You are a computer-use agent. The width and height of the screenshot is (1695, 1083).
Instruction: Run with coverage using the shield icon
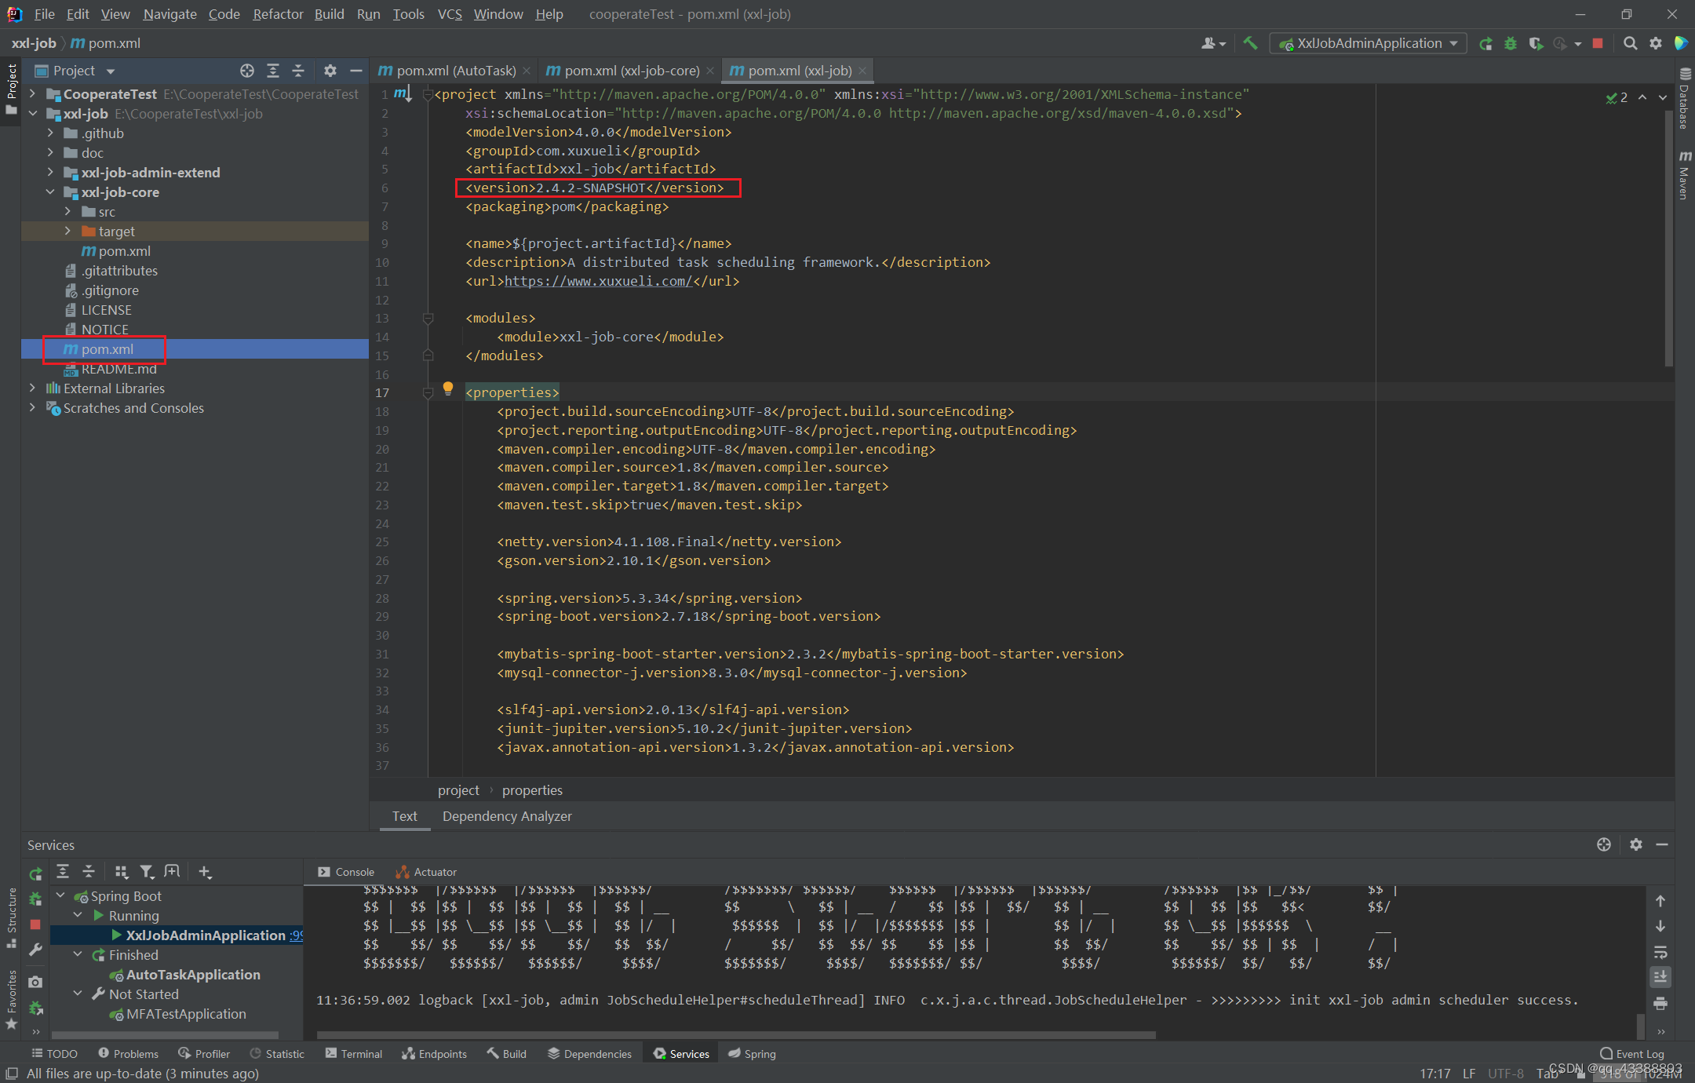pyautogui.click(x=1536, y=43)
